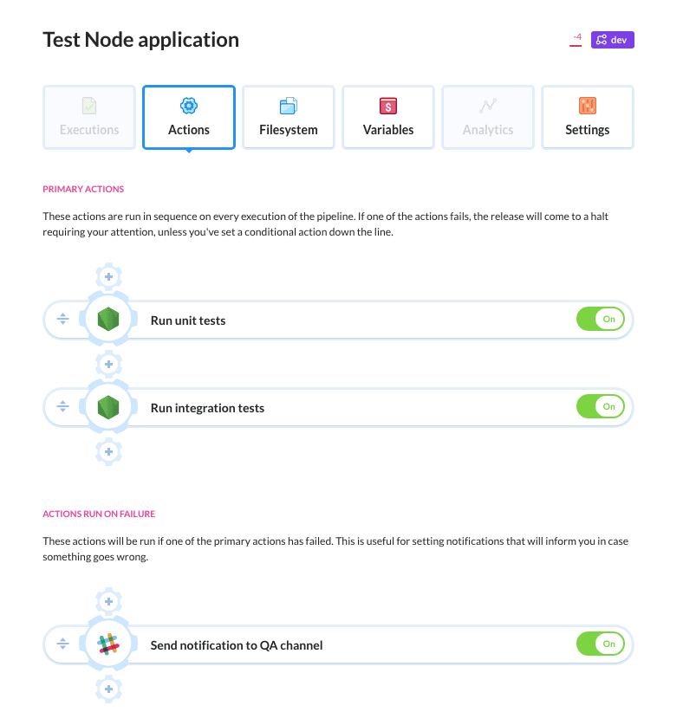683x725 pixels.
Task: Add a failure action above the Slack notification
Action: (x=108, y=601)
